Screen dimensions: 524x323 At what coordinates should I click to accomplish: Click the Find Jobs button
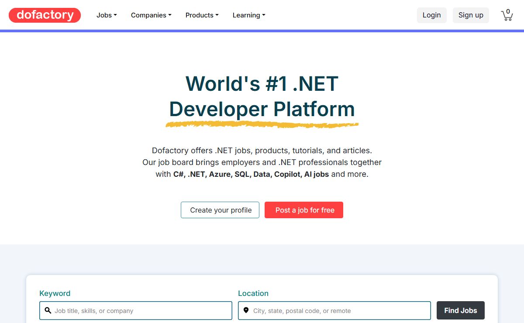[x=461, y=310]
